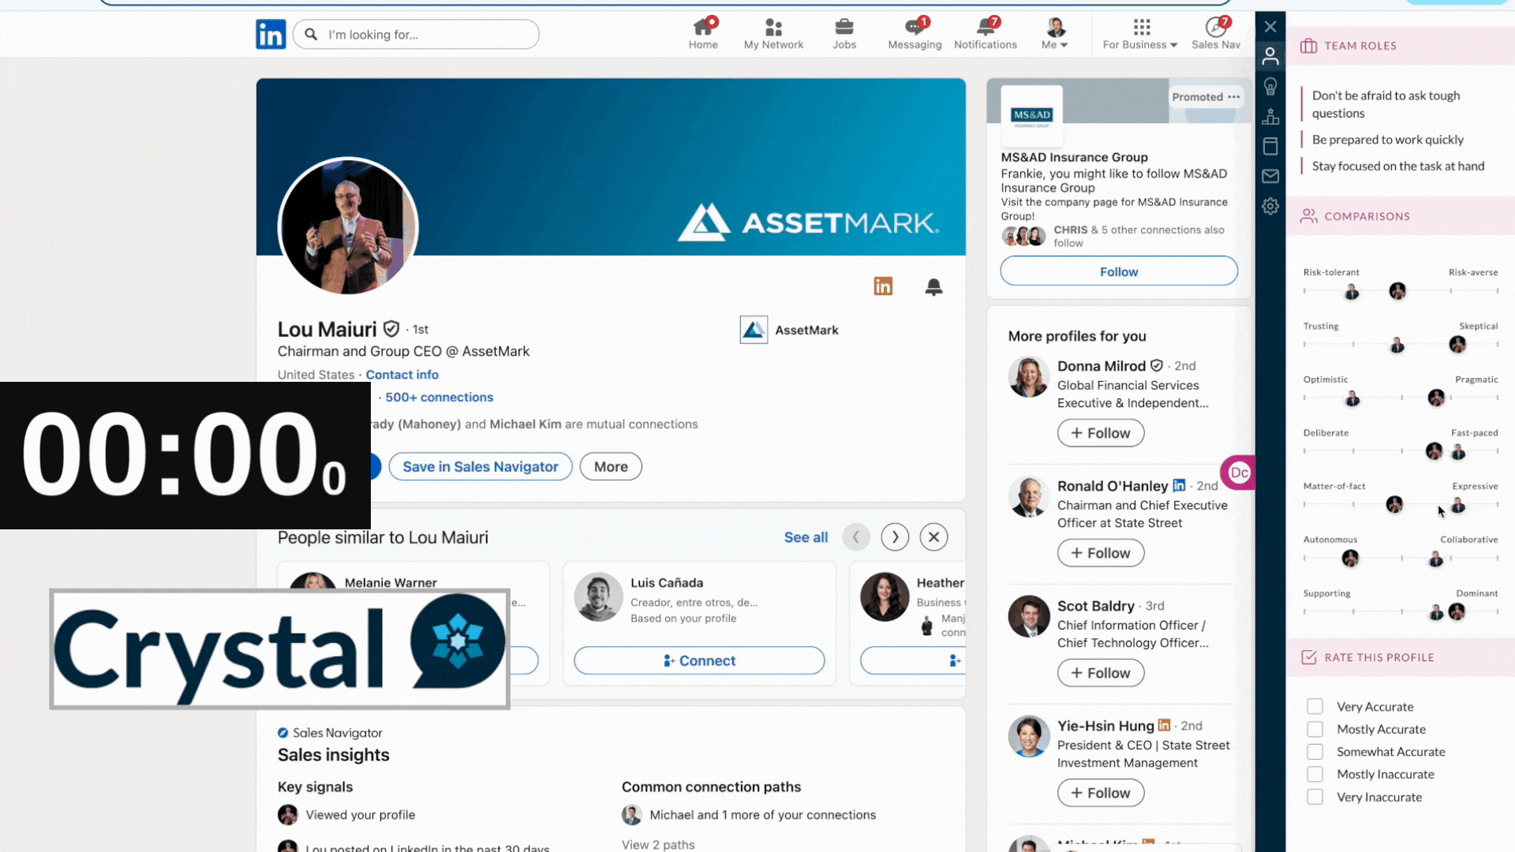Image resolution: width=1515 pixels, height=852 pixels.
Task: Check the Very Accurate rating box
Action: [1315, 707]
